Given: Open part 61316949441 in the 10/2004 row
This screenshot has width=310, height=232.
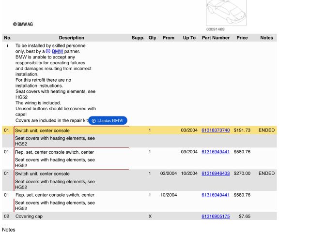Looking at the screenshot, I should [x=216, y=195].
